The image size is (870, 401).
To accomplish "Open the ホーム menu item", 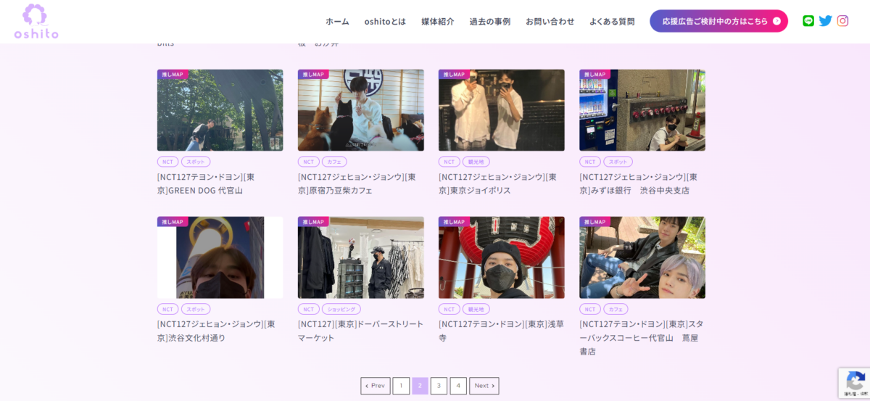I will click(x=337, y=21).
